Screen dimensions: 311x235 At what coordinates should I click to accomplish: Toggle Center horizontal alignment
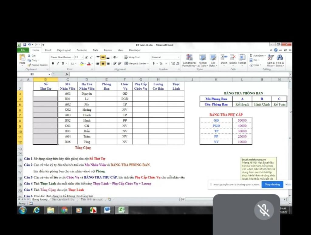103,64
